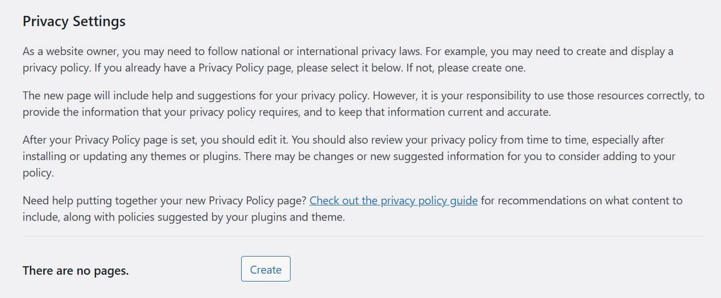Select the 'Privacy Settings' heading
Screen dimensions: 721x298
tap(74, 22)
